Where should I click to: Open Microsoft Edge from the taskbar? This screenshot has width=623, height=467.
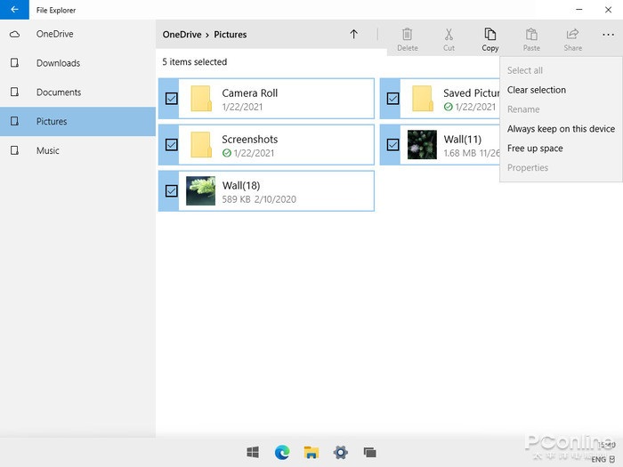pos(282,452)
